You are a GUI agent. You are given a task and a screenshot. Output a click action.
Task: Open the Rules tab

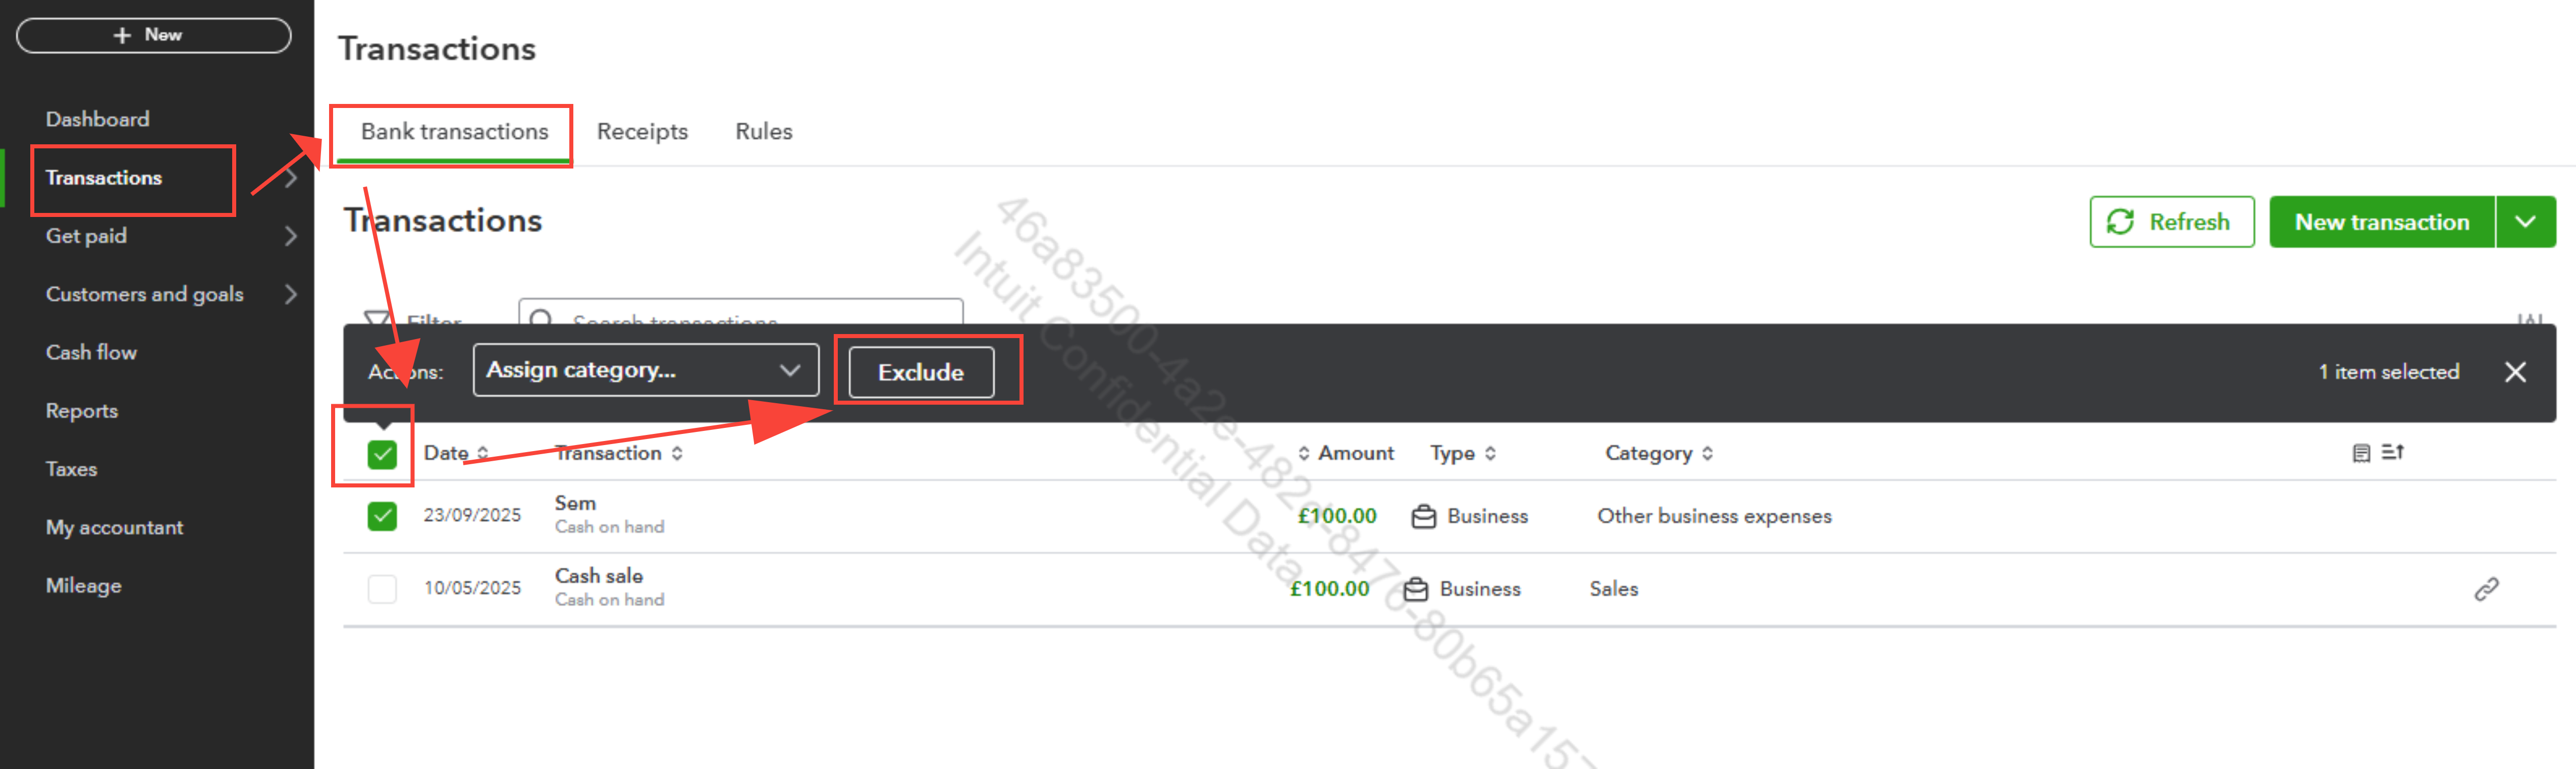[x=763, y=131]
